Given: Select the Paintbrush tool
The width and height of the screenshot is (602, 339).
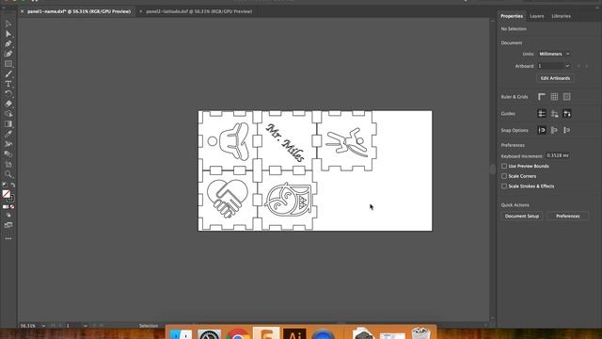Looking at the screenshot, I should [8, 73].
